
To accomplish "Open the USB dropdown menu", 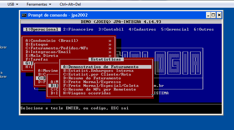I will (13, 4).
